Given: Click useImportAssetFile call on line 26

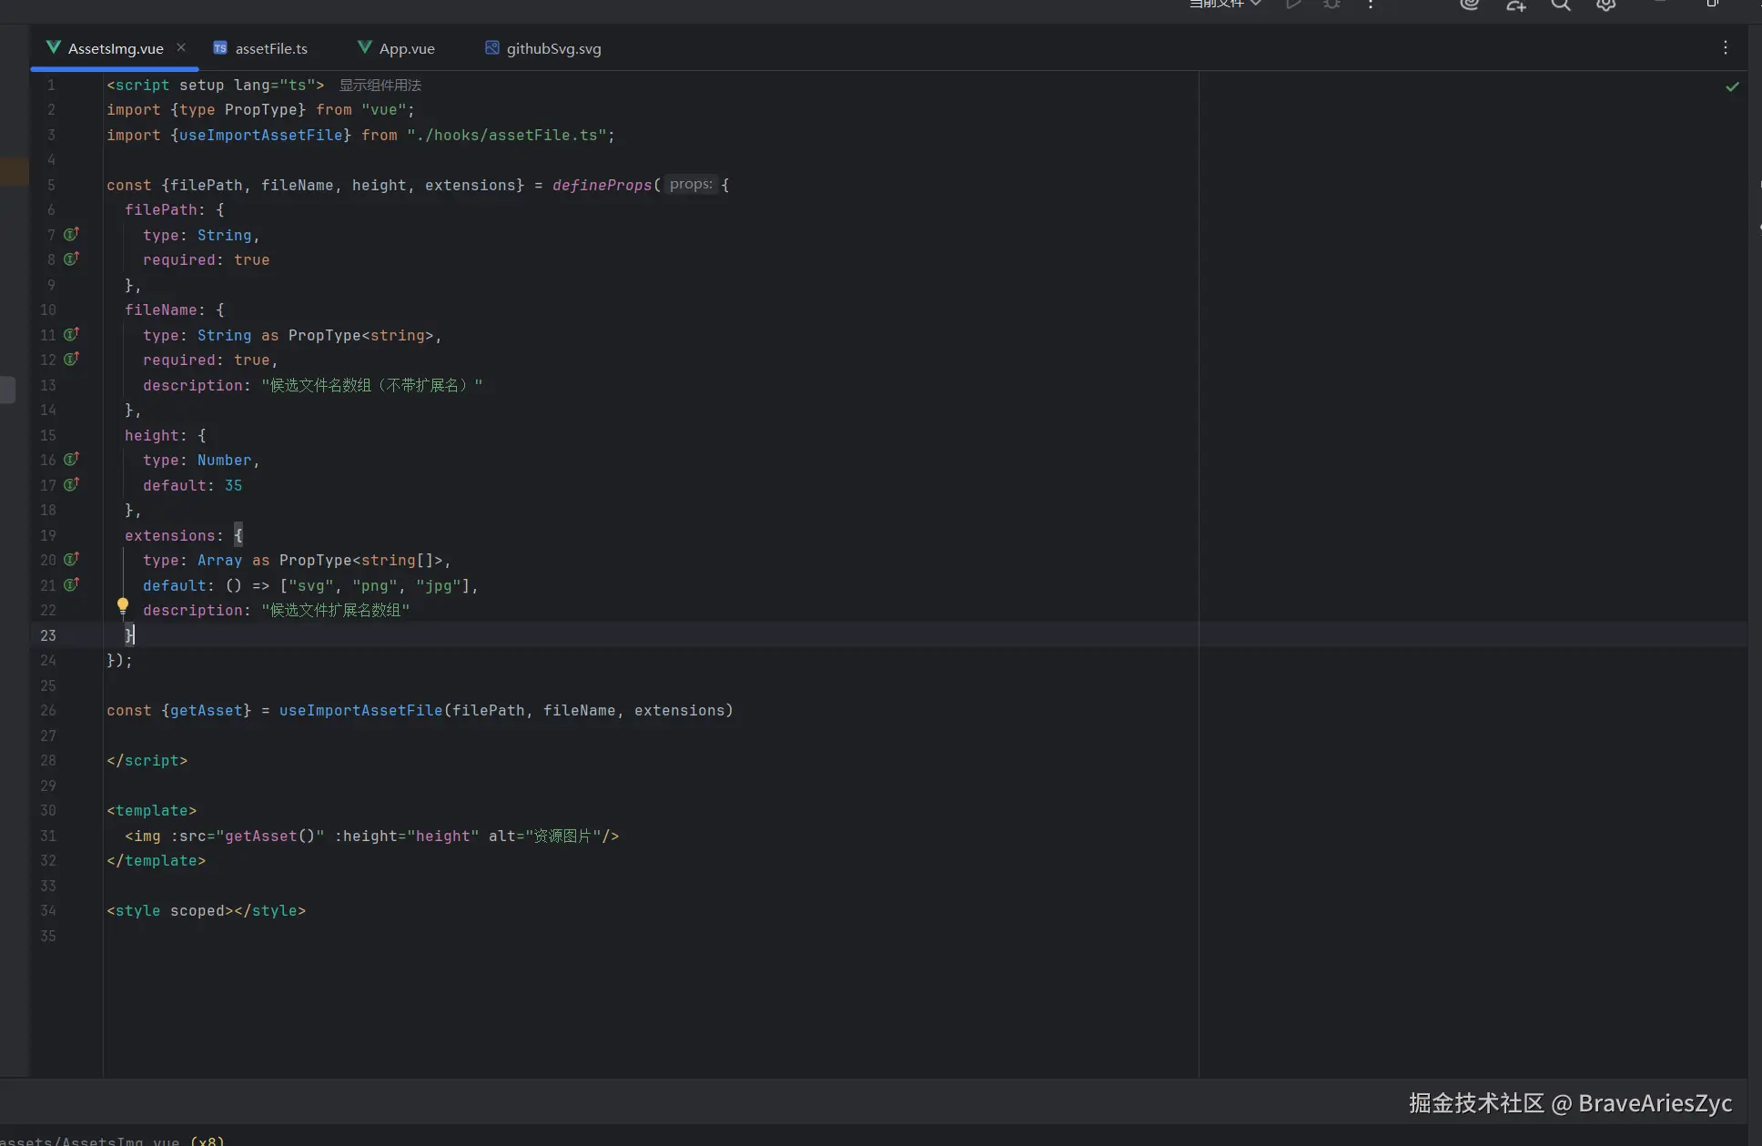Looking at the screenshot, I should [360, 711].
